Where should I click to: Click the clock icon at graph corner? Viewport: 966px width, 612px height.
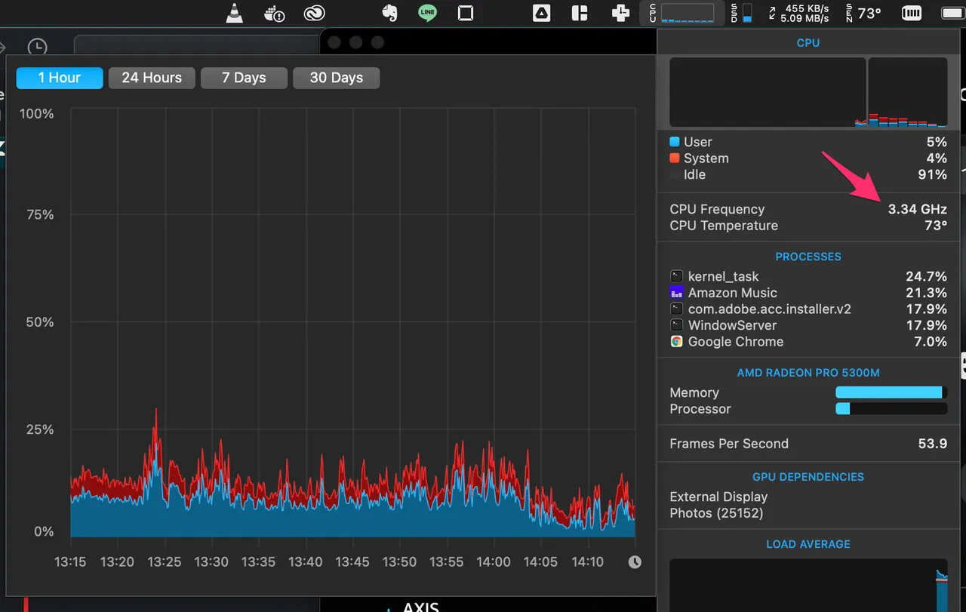pyautogui.click(x=635, y=561)
